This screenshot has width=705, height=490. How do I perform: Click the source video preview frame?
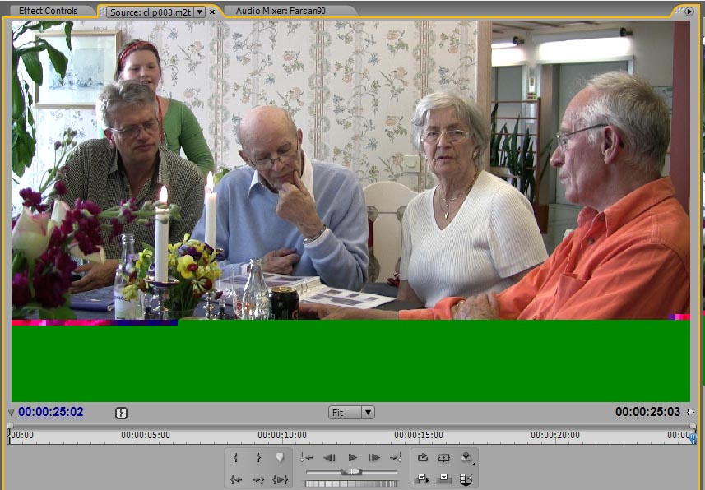point(350,210)
